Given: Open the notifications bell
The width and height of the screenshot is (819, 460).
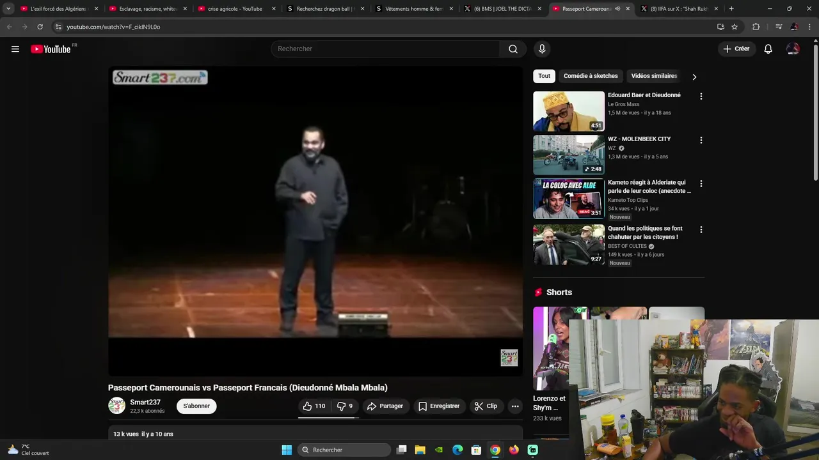Looking at the screenshot, I should click(x=768, y=49).
